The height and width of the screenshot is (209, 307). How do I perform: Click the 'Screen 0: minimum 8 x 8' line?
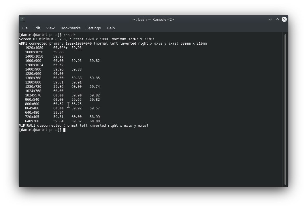86,39
